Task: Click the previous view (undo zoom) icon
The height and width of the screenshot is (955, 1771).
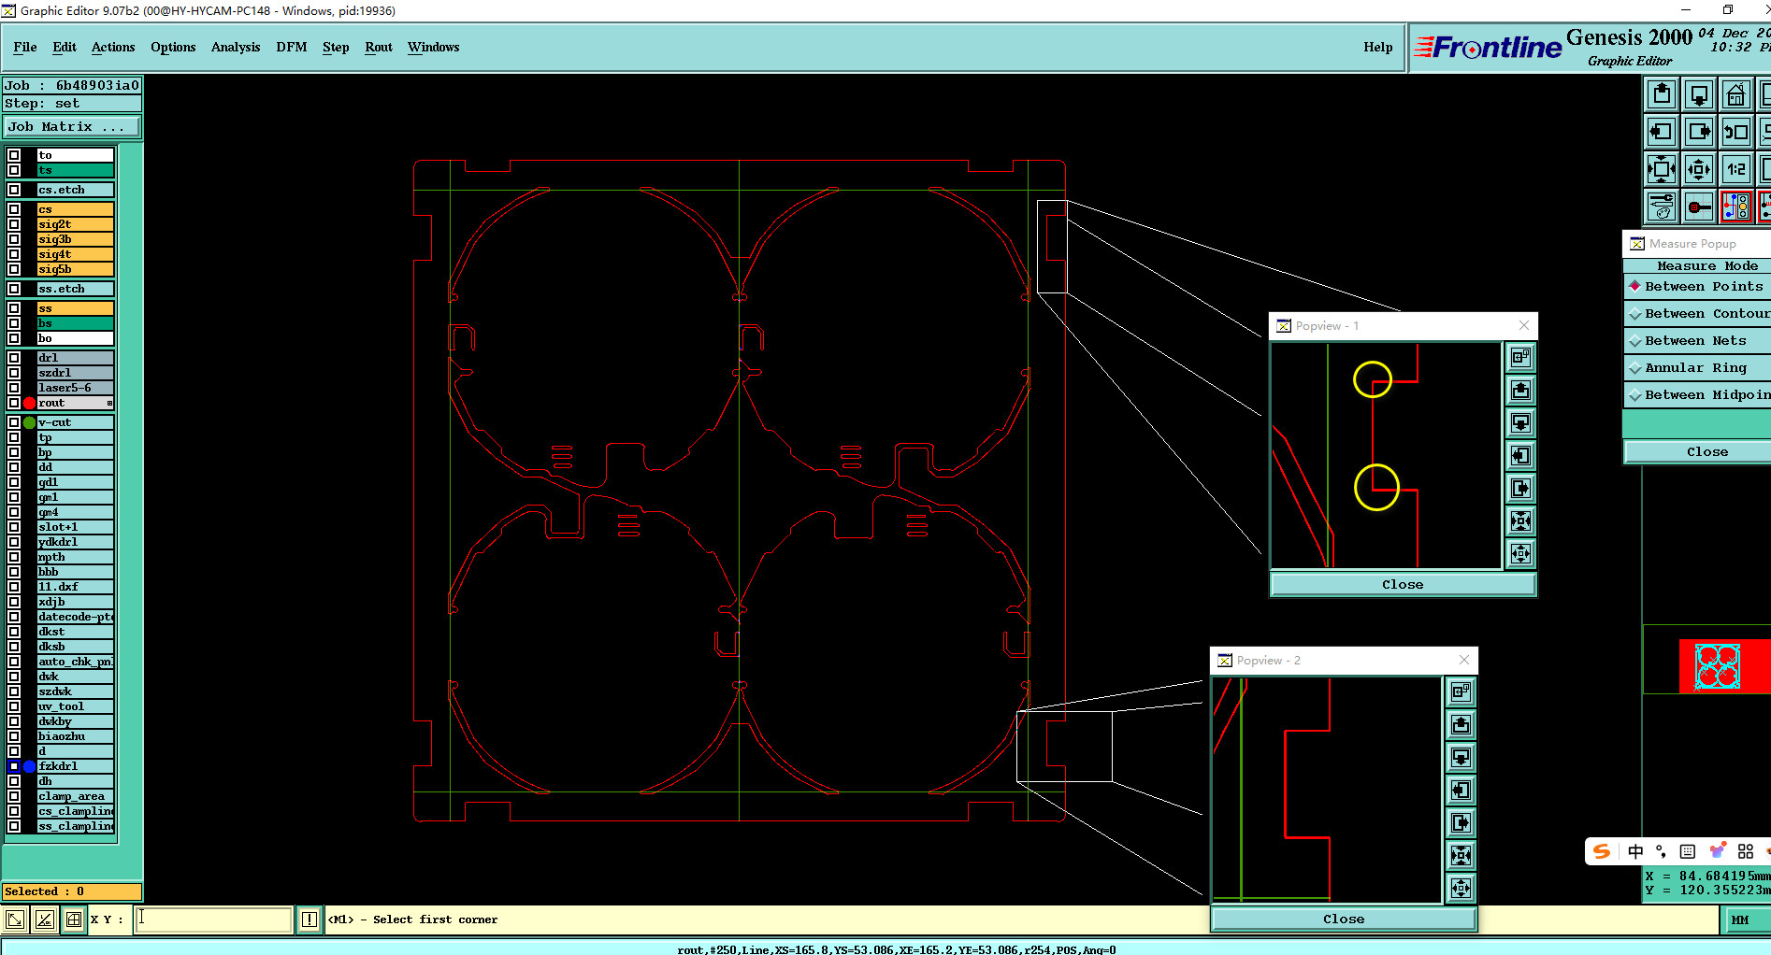Action: [x=1736, y=132]
